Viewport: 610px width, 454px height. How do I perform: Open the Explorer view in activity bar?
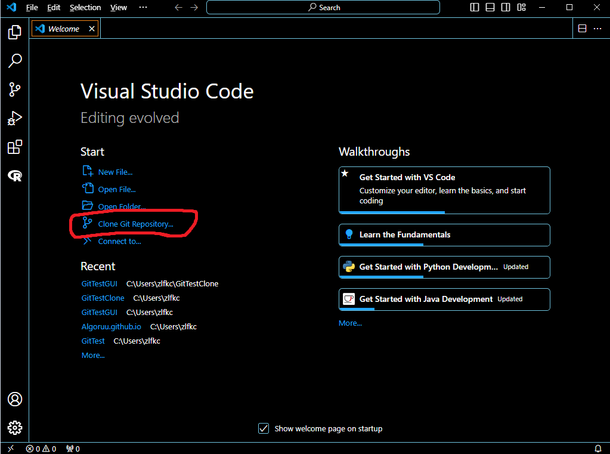15,32
